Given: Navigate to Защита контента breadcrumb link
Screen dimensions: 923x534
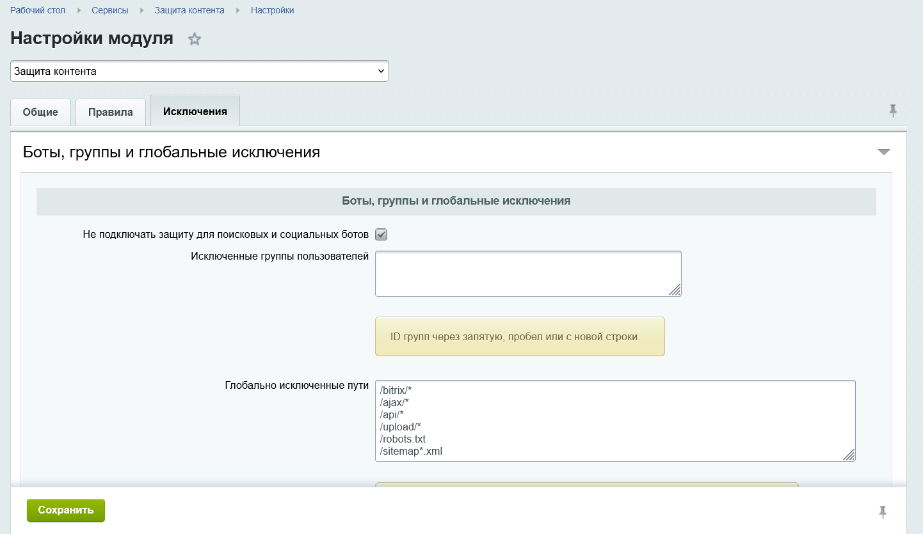Looking at the screenshot, I should (189, 11).
